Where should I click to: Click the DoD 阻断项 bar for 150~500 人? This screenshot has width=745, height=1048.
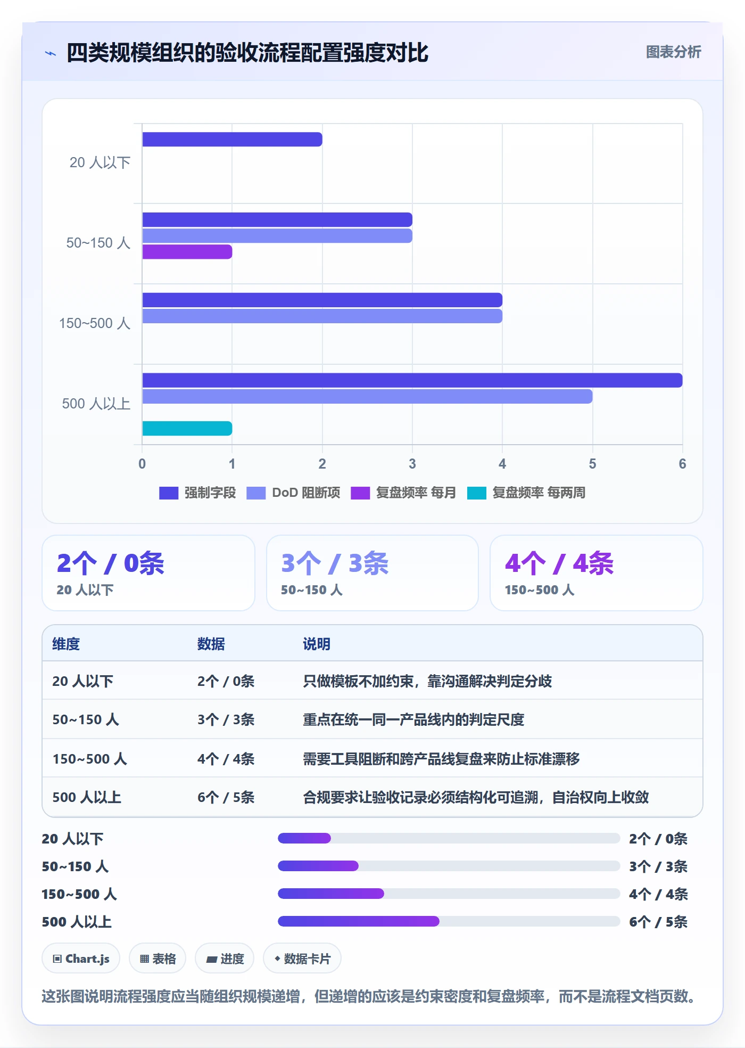click(322, 316)
